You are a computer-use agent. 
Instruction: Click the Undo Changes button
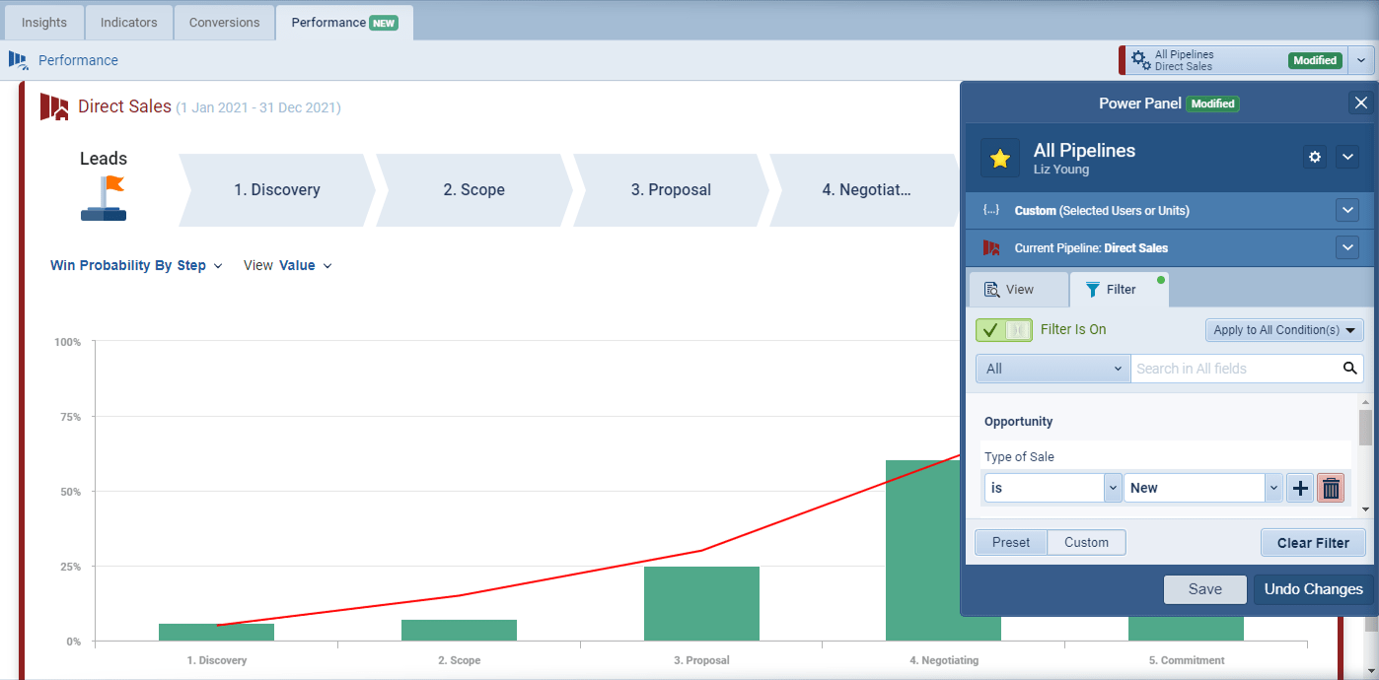pos(1312,588)
